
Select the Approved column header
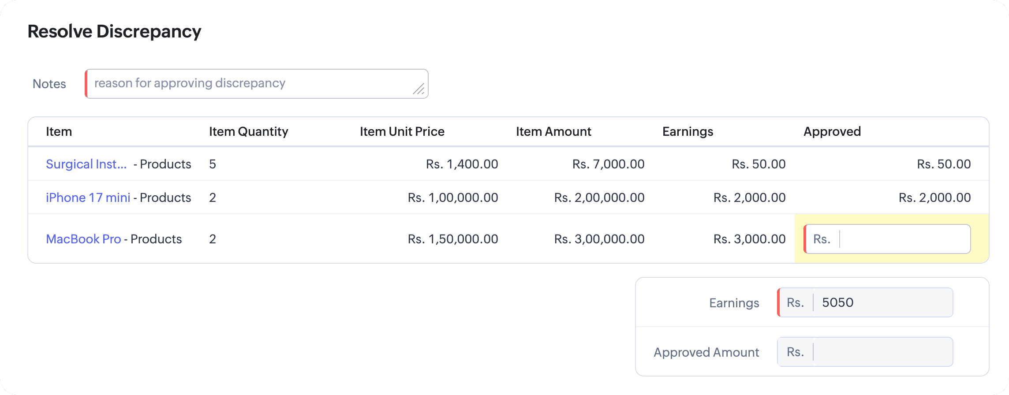(x=832, y=131)
